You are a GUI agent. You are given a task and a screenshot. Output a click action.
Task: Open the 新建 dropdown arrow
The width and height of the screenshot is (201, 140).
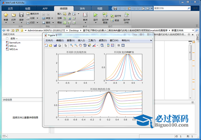click(x=6, y=23)
